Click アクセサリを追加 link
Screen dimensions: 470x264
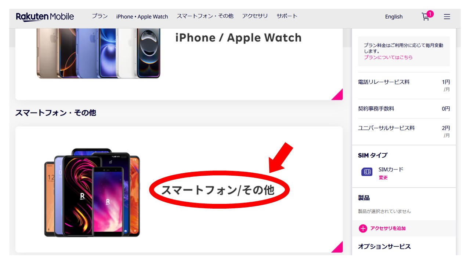388,228
